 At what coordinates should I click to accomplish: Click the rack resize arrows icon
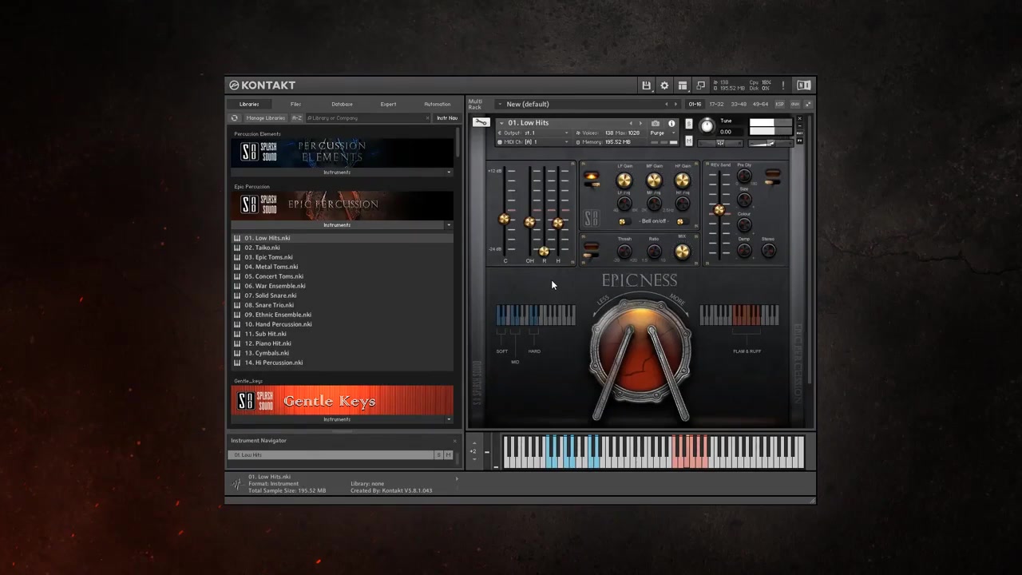tap(808, 105)
